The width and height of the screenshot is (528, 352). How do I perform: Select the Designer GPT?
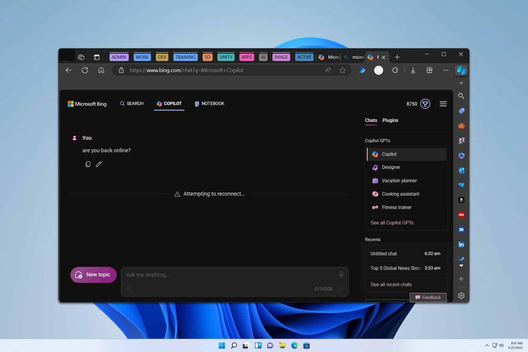[x=406, y=167]
